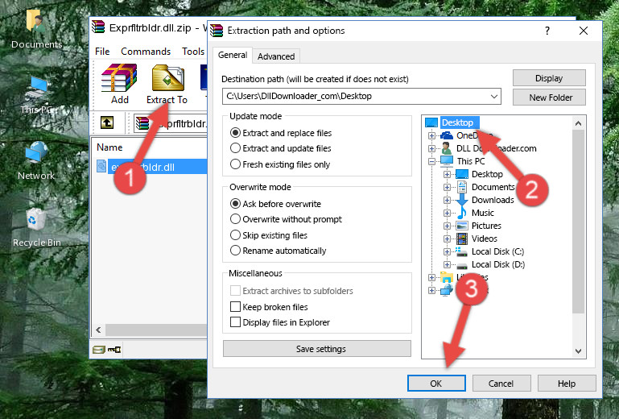The image size is (619, 419).
Task: Click the key icon in WinRAR status bar
Action: point(114,350)
